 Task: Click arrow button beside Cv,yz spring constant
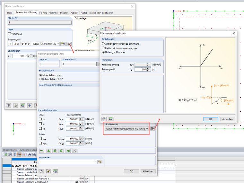point(83,143)
